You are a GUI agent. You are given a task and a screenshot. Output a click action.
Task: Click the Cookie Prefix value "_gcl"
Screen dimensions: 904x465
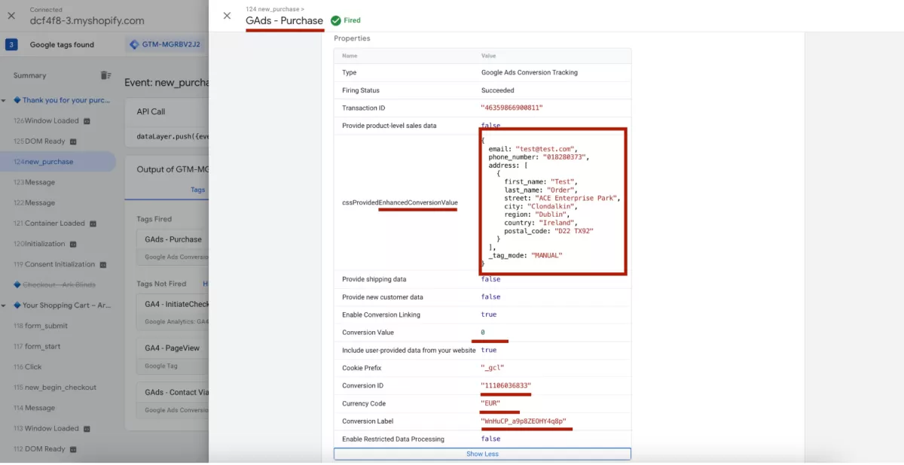492,368
